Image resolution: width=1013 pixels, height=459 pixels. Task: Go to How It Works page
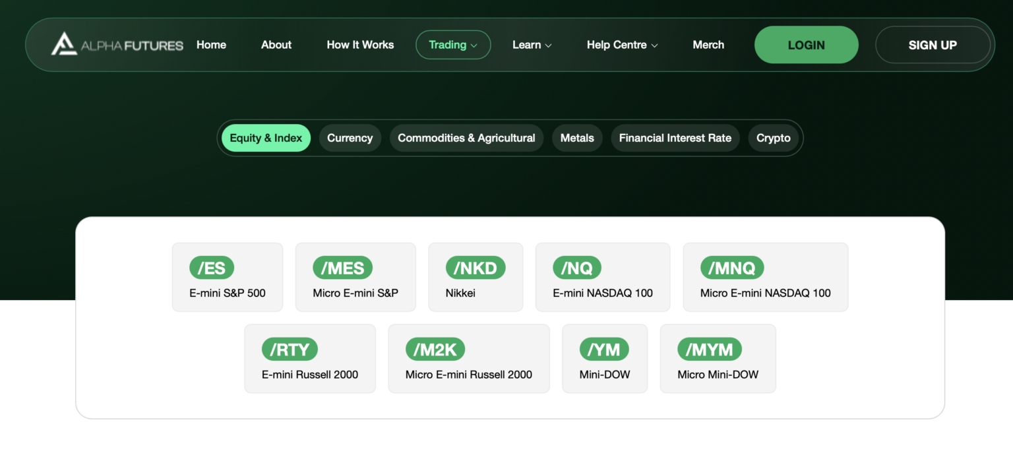[x=360, y=45]
